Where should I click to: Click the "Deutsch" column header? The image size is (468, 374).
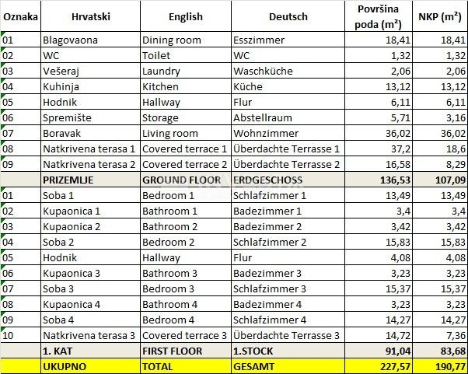click(288, 16)
